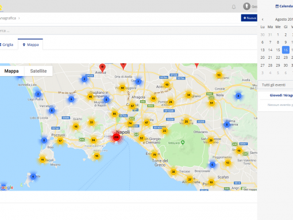This screenshot has width=293, height=220.
Task: Select August 20 in the calendar
Action: pyautogui.click(x=263, y=58)
